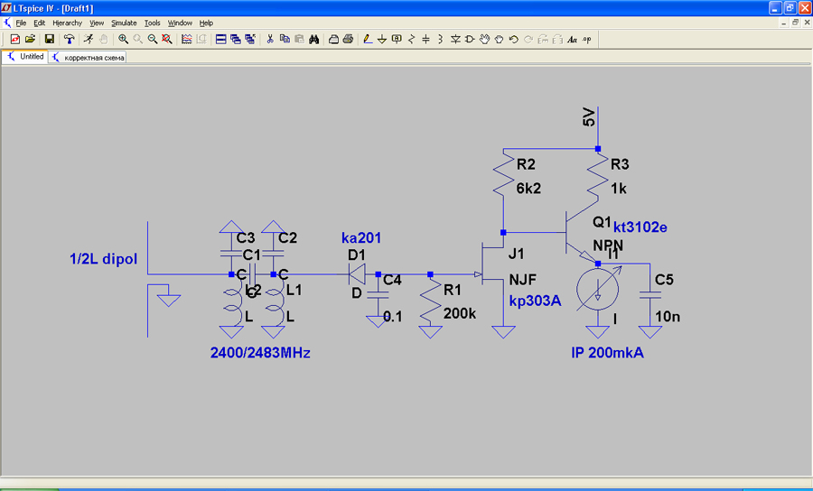The height and width of the screenshot is (491, 813).
Task: Restore the inner document window
Action: coord(795,23)
